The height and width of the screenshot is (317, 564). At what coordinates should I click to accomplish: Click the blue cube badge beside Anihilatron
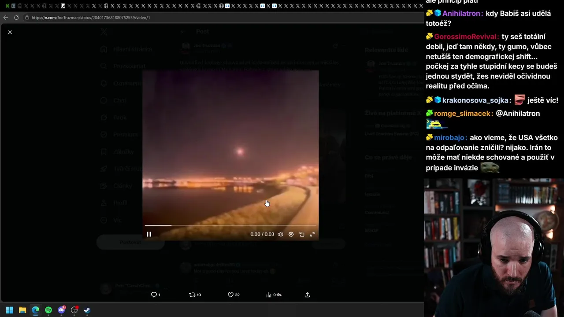click(x=438, y=13)
